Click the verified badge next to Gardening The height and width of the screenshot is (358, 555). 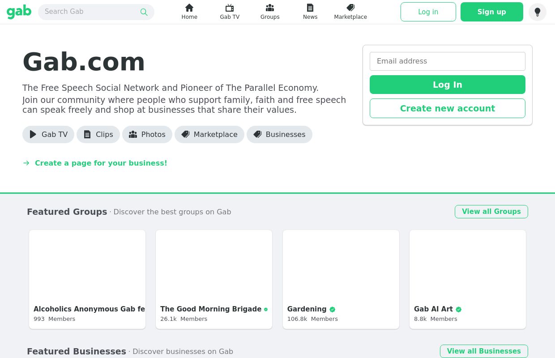[x=332, y=309]
